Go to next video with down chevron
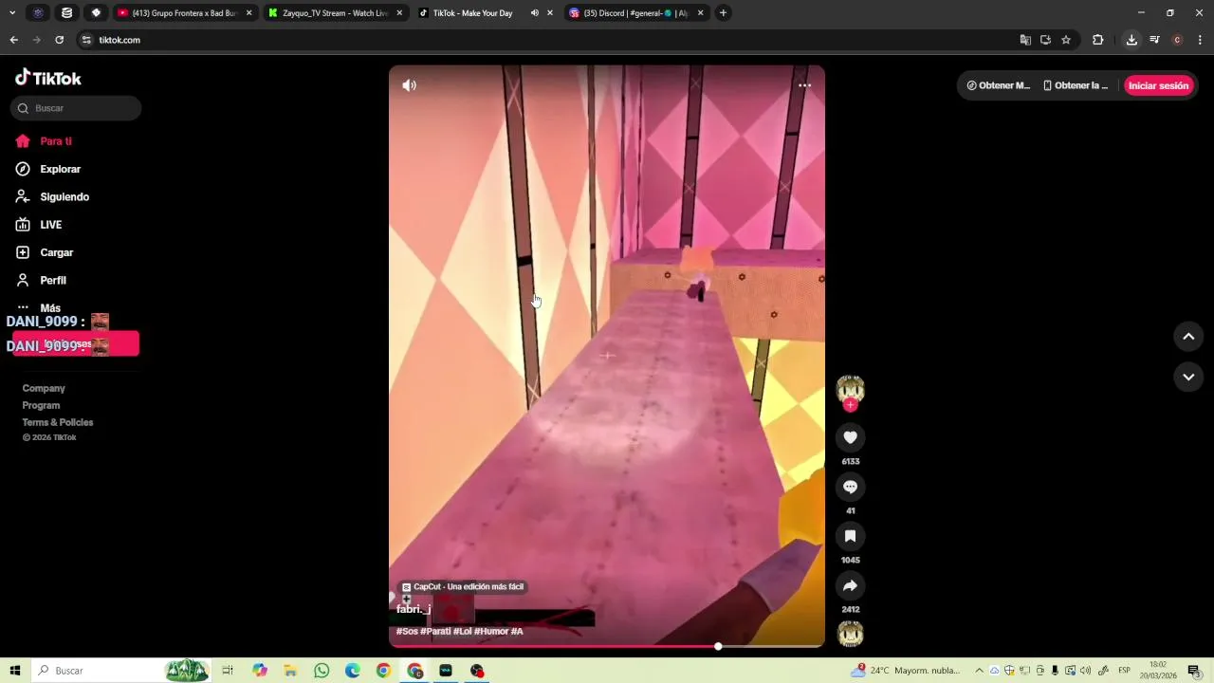 click(x=1188, y=377)
